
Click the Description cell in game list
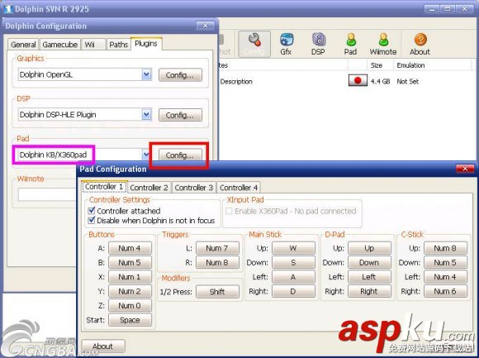click(236, 81)
